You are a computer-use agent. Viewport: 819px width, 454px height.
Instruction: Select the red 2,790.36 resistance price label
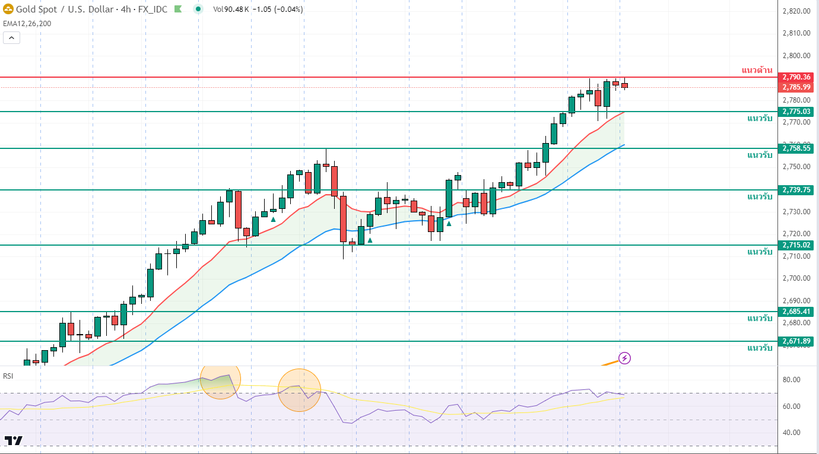pyautogui.click(x=796, y=77)
